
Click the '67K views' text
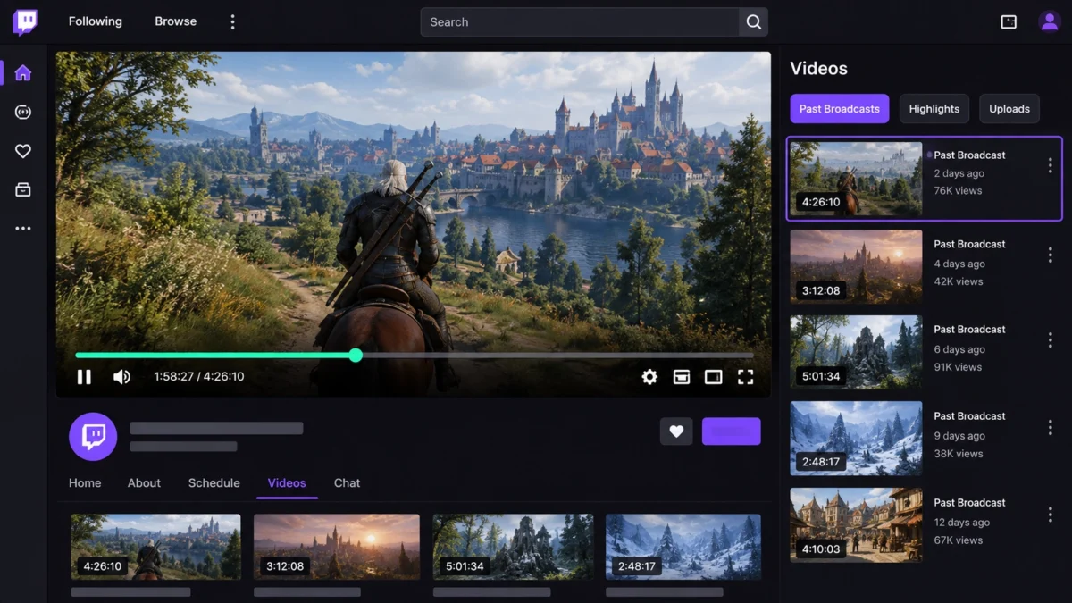click(958, 540)
